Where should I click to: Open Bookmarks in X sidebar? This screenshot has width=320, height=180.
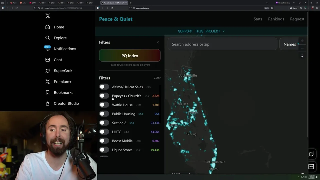pyautogui.click(x=59, y=92)
